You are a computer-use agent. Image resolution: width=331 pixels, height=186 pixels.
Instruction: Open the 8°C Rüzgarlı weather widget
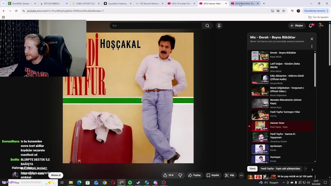[x=269, y=183]
